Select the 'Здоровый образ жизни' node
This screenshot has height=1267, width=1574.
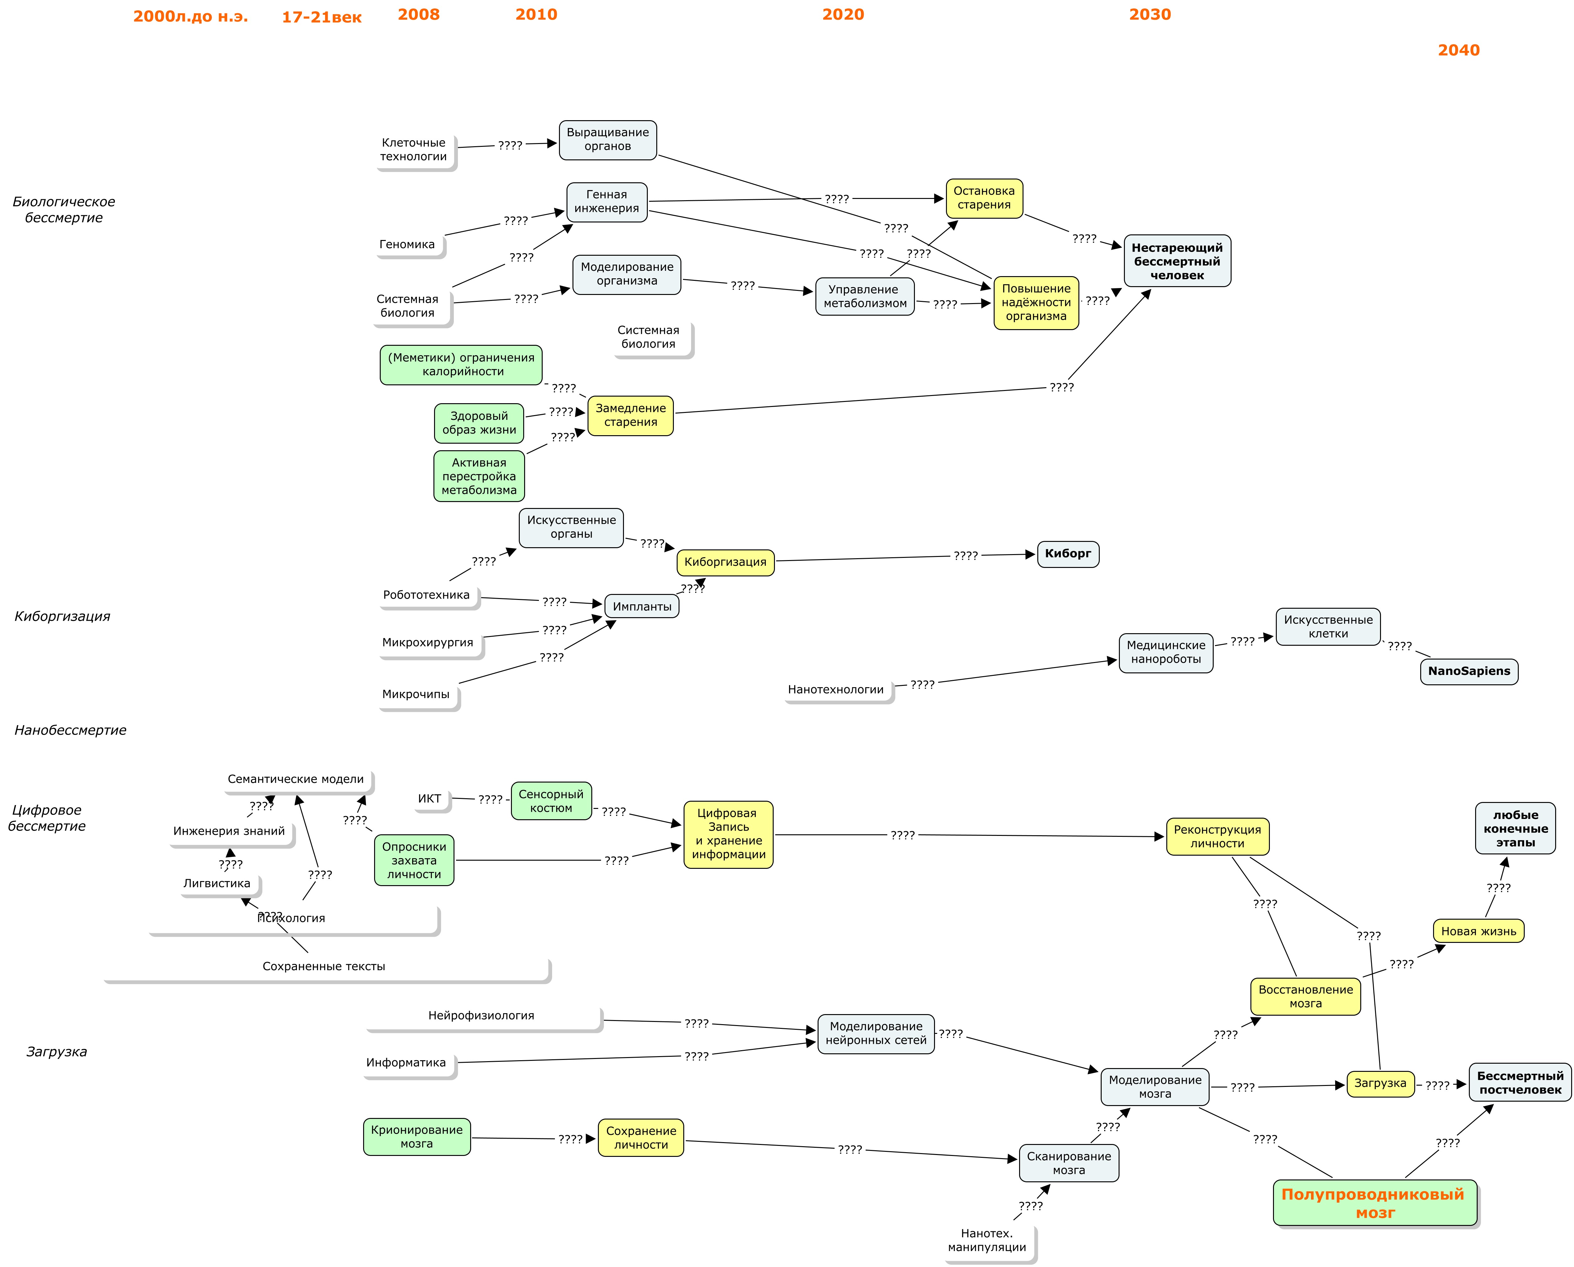(479, 423)
